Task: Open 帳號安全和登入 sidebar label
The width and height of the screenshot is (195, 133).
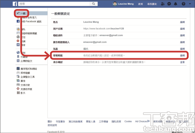Action: [29, 17]
